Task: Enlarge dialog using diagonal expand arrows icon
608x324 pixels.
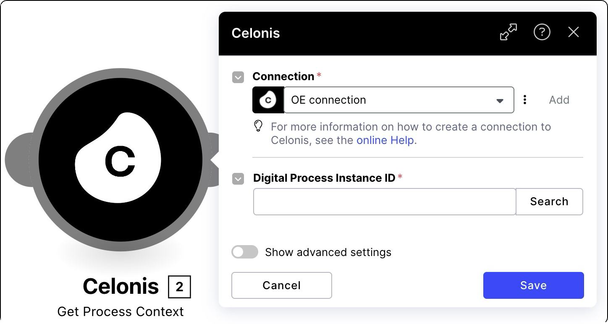Action: (x=508, y=32)
